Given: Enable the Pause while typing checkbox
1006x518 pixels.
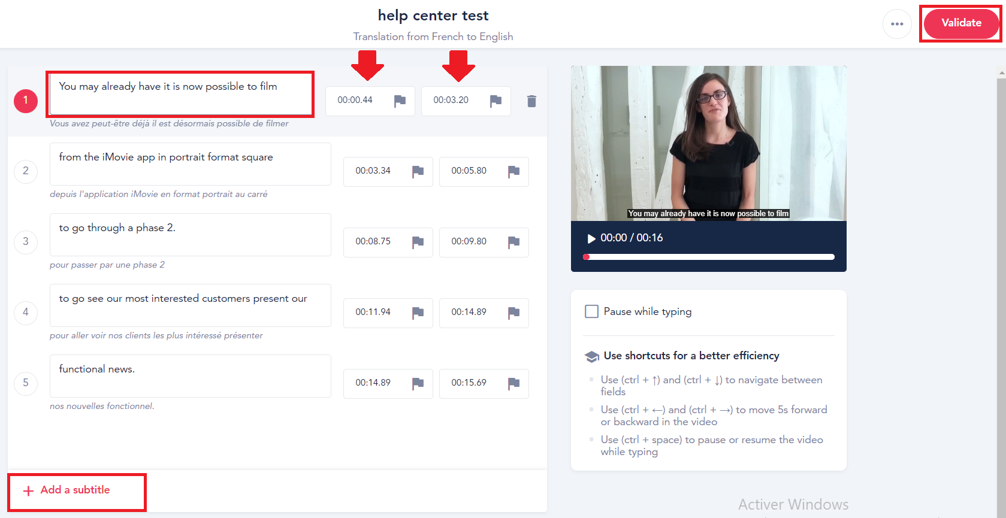Looking at the screenshot, I should coord(591,311).
